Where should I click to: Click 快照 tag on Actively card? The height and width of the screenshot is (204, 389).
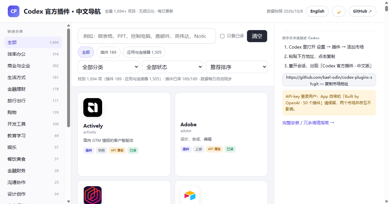pyautogui.click(x=101, y=150)
